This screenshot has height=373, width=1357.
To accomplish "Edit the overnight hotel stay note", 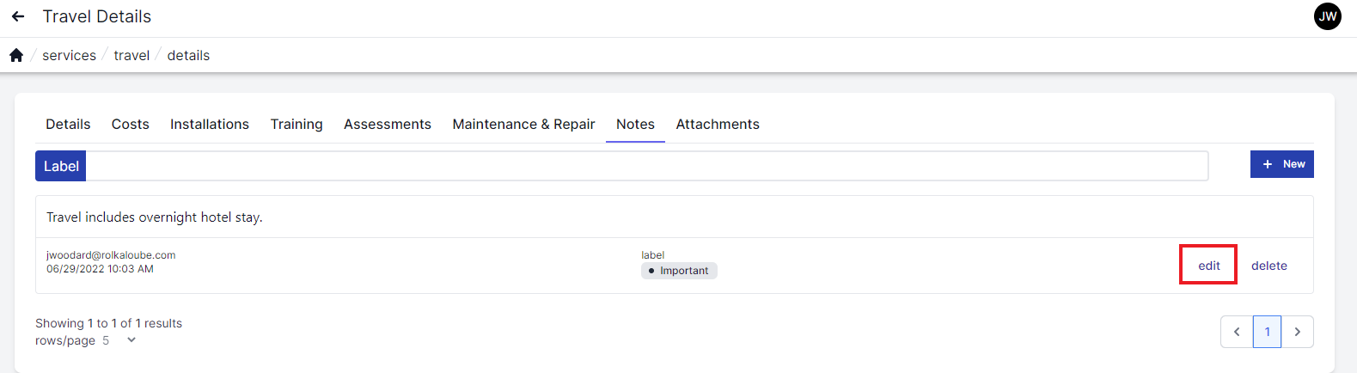I will click(x=1208, y=266).
